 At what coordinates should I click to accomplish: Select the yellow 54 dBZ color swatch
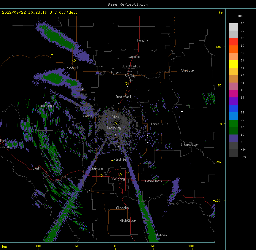click(x=233, y=64)
